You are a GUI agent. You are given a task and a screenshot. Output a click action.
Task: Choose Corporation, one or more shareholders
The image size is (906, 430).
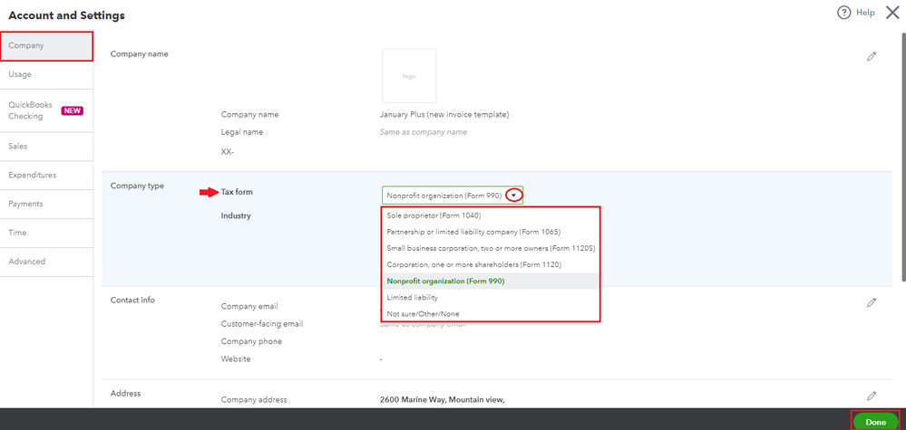pos(491,264)
